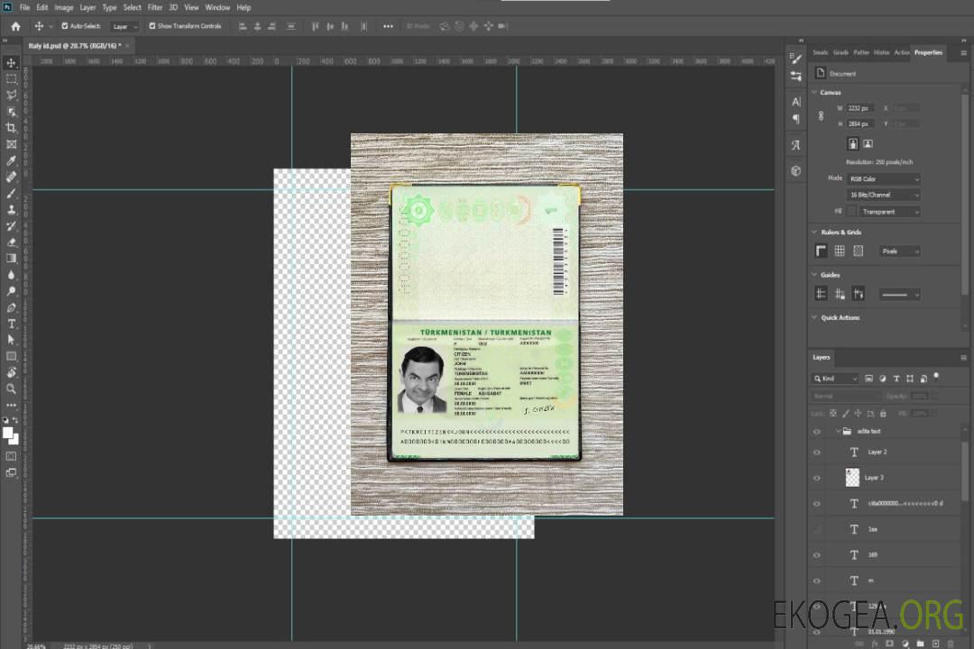Switch to the History tab

pyautogui.click(x=881, y=52)
